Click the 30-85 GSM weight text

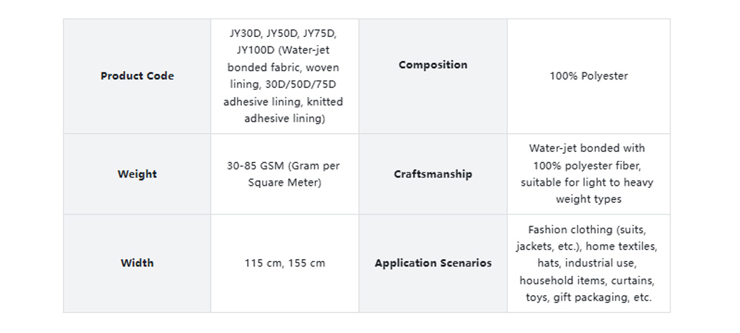pyautogui.click(x=283, y=166)
